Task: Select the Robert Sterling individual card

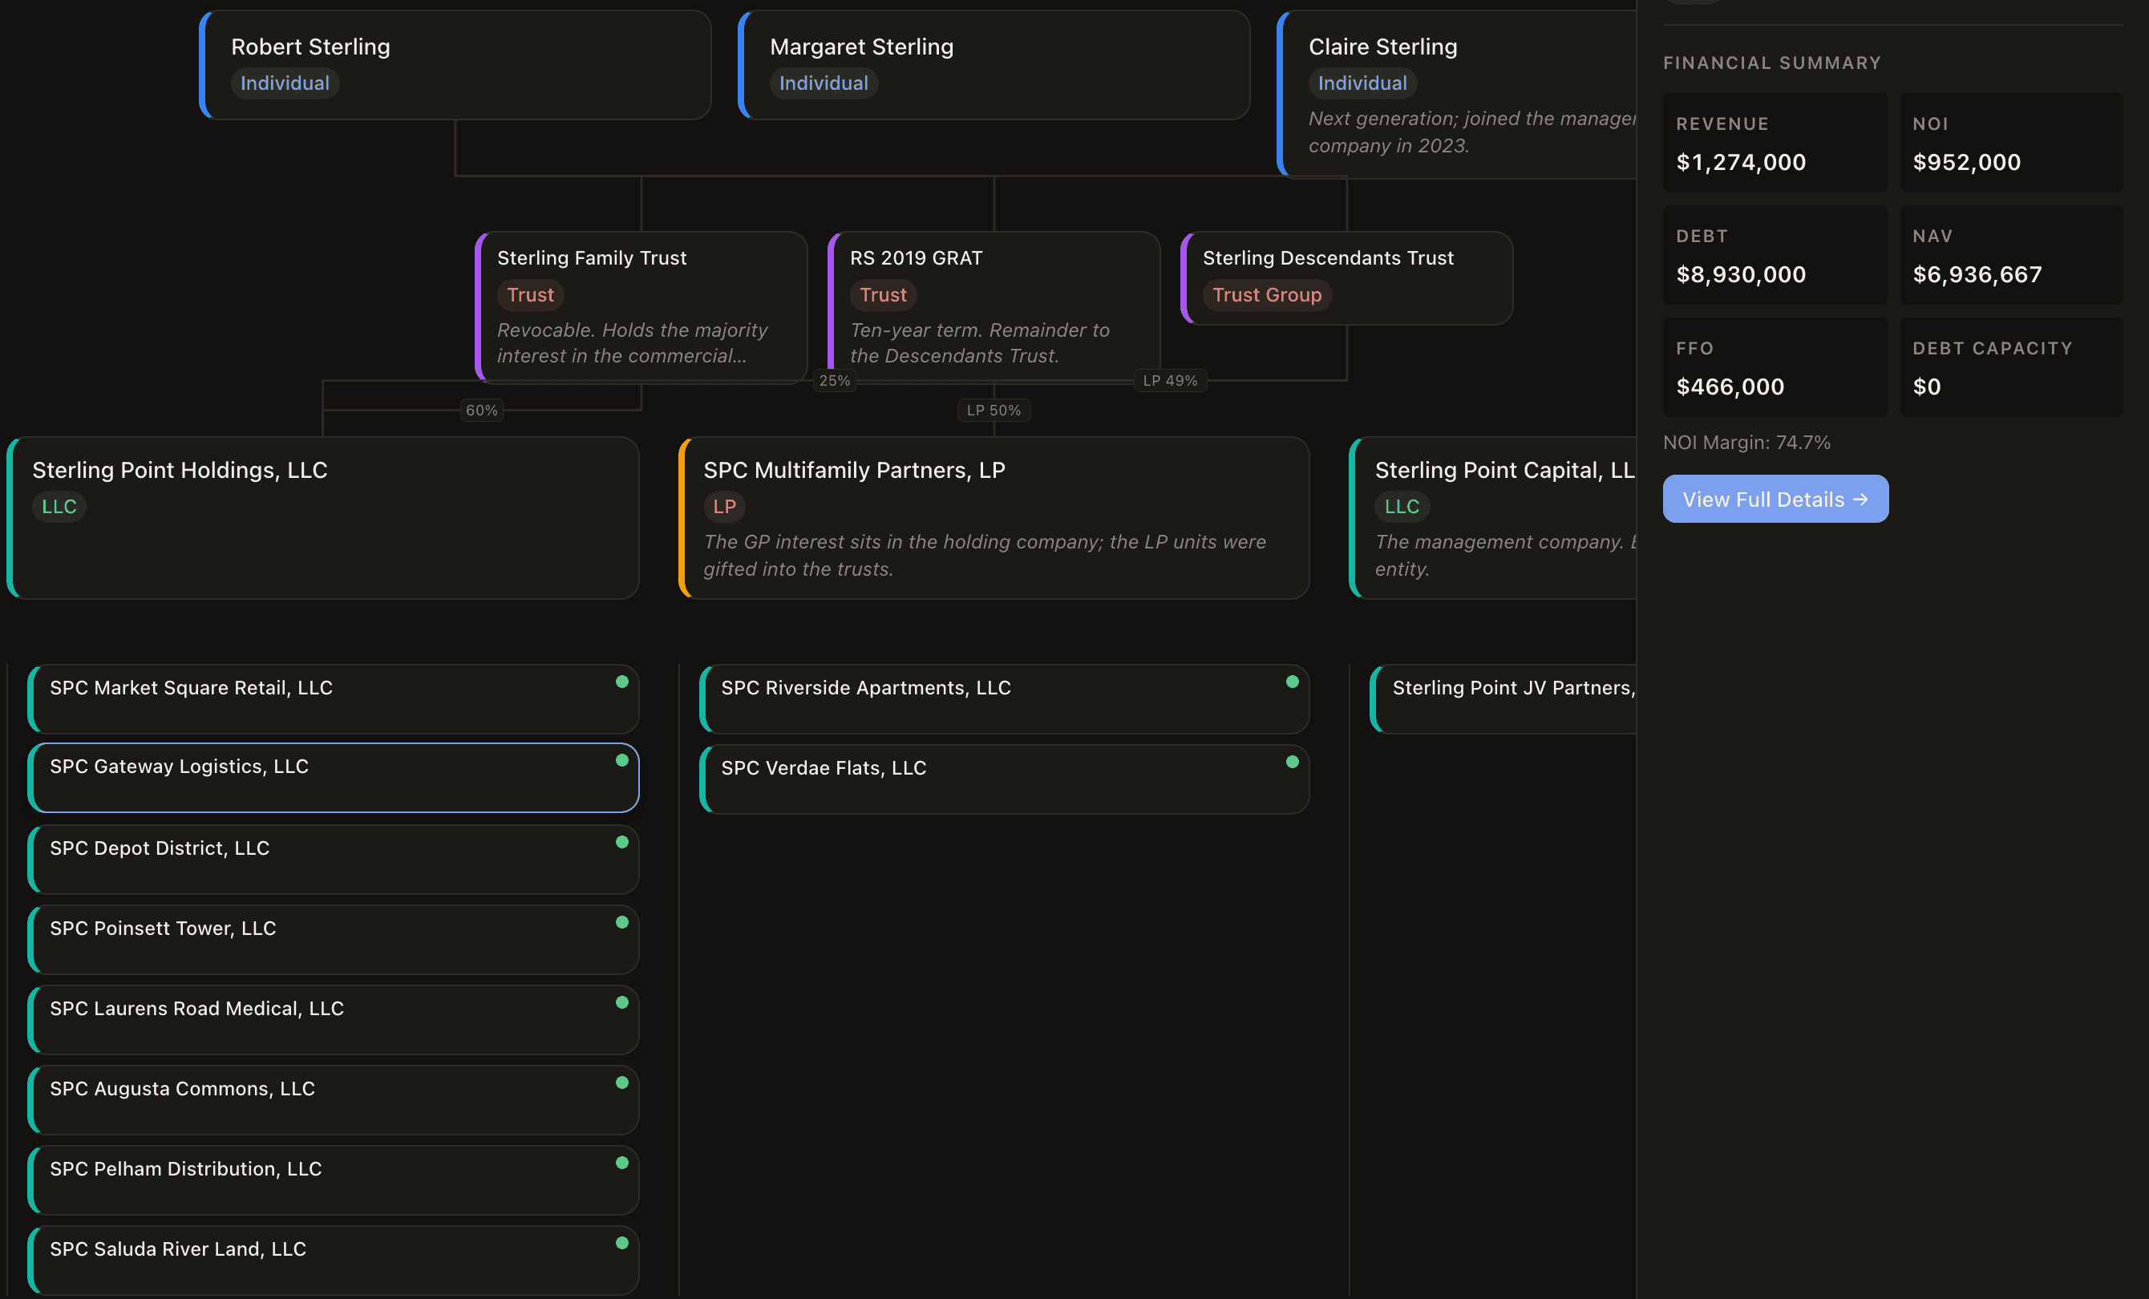Action: 455,65
